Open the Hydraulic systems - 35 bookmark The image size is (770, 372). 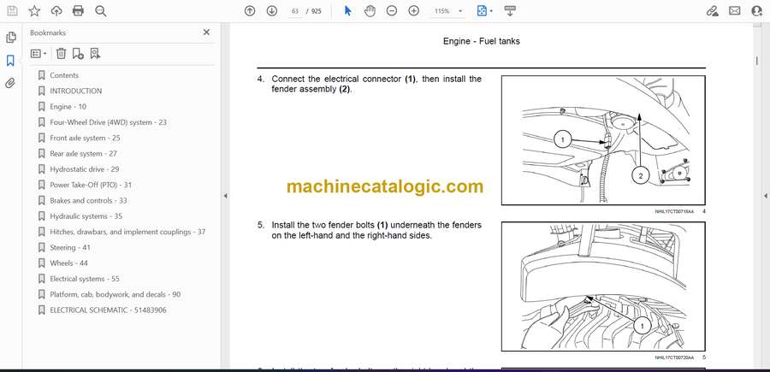pyautogui.click(x=86, y=216)
